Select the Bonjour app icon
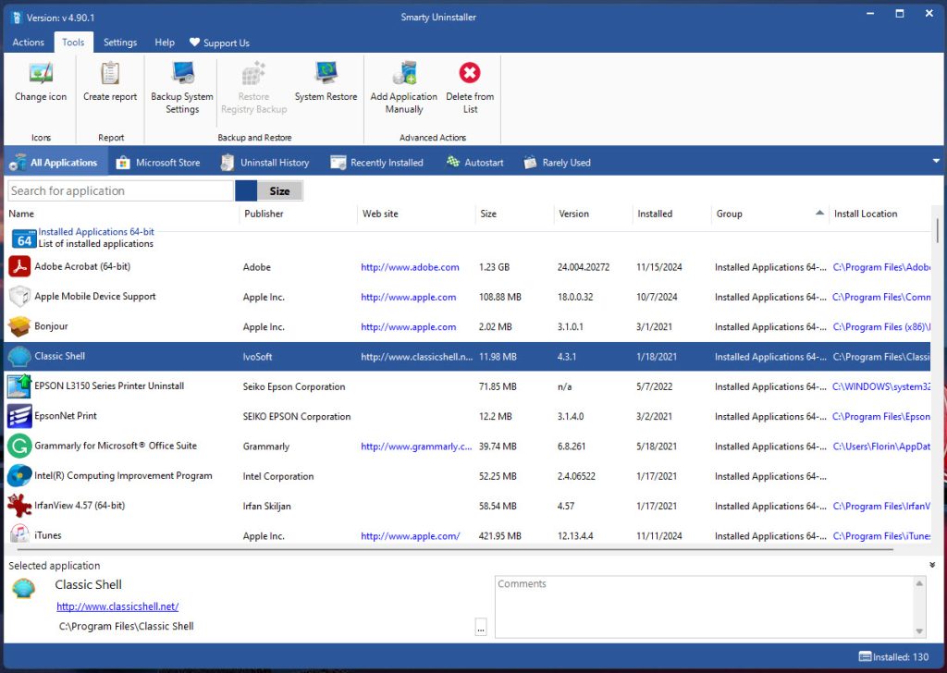 click(19, 326)
